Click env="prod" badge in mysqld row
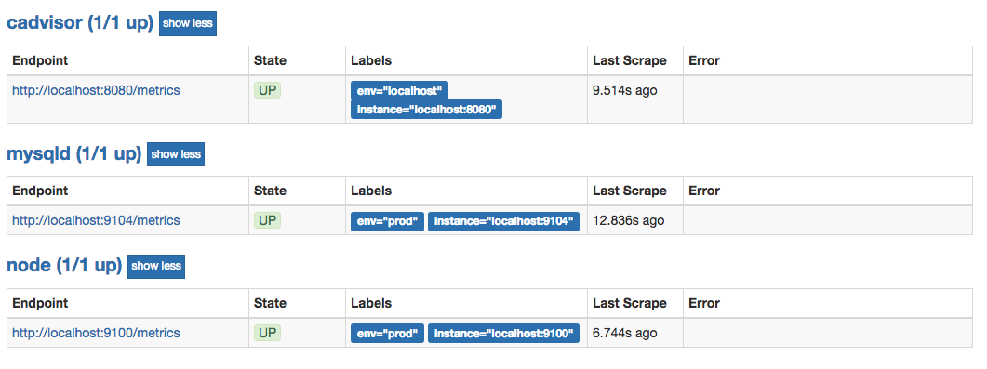This screenshot has width=987, height=369. (387, 221)
